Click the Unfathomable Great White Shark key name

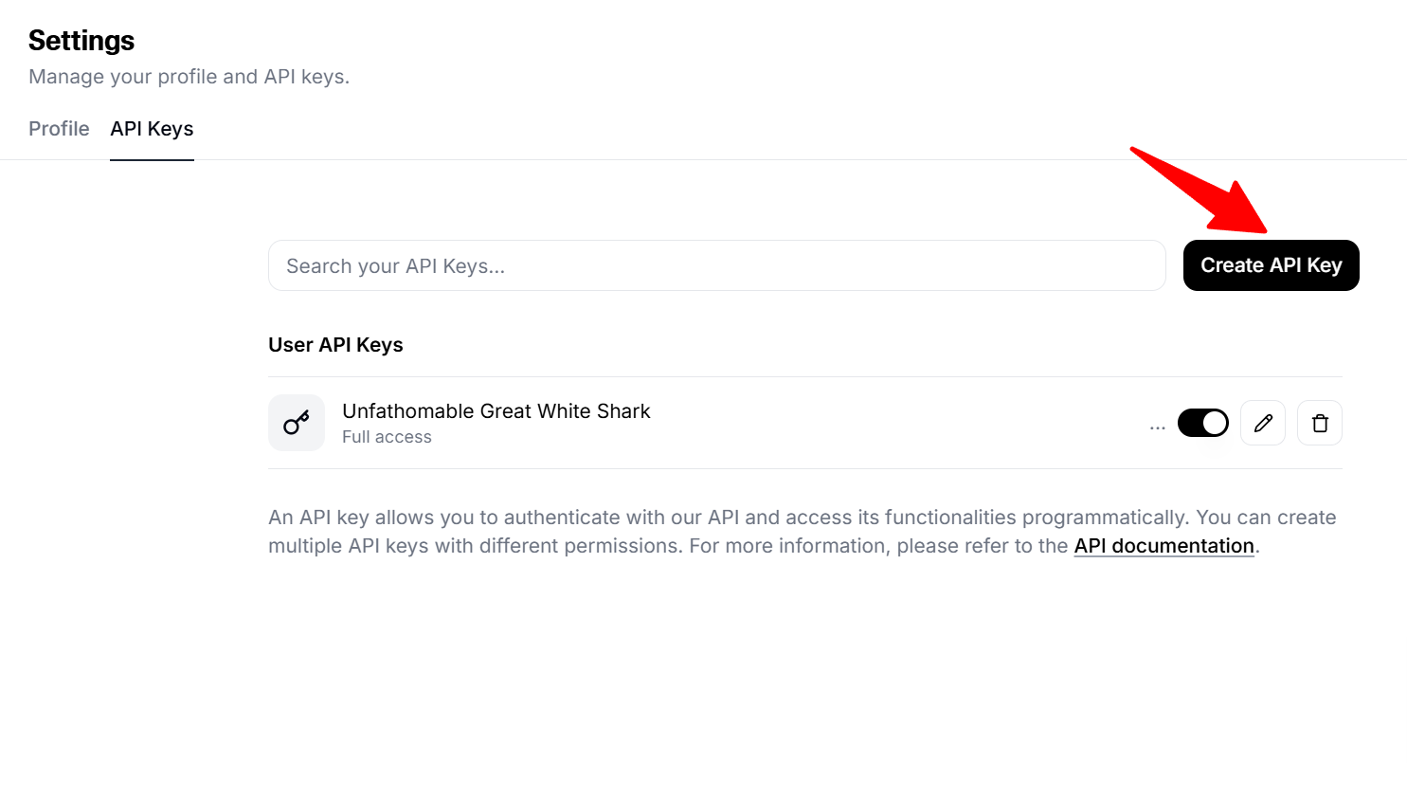pos(496,410)
